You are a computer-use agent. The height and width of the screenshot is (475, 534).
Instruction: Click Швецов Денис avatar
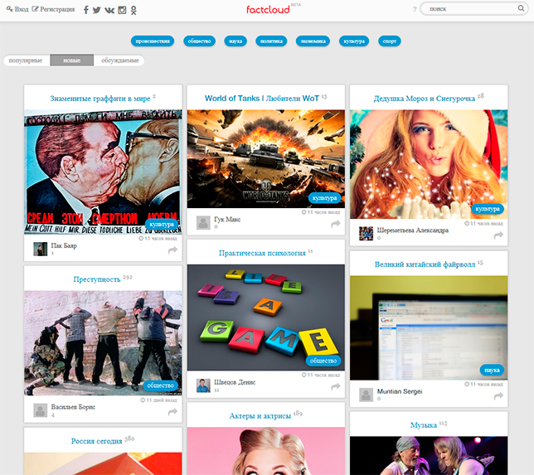pos(203,385)
